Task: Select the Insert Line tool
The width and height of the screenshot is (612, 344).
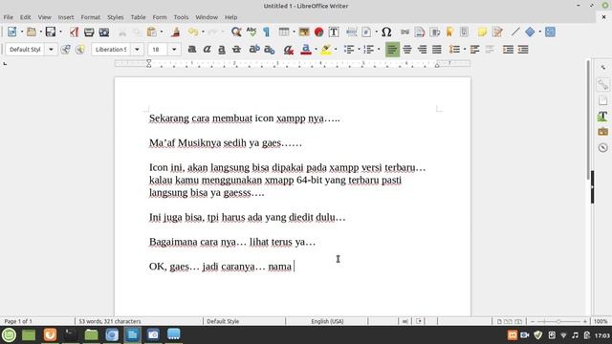Action: click(515, 32)
